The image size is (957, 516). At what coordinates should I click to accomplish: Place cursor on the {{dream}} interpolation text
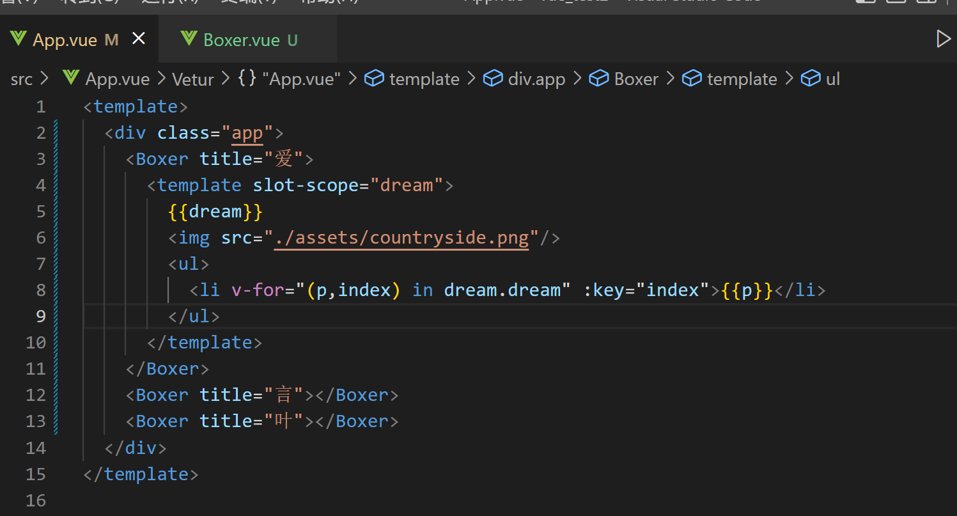[215, 212]
